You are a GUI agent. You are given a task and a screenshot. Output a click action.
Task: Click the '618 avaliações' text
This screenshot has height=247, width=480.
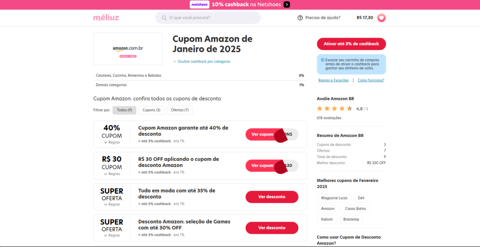click(x=329, y=118)
